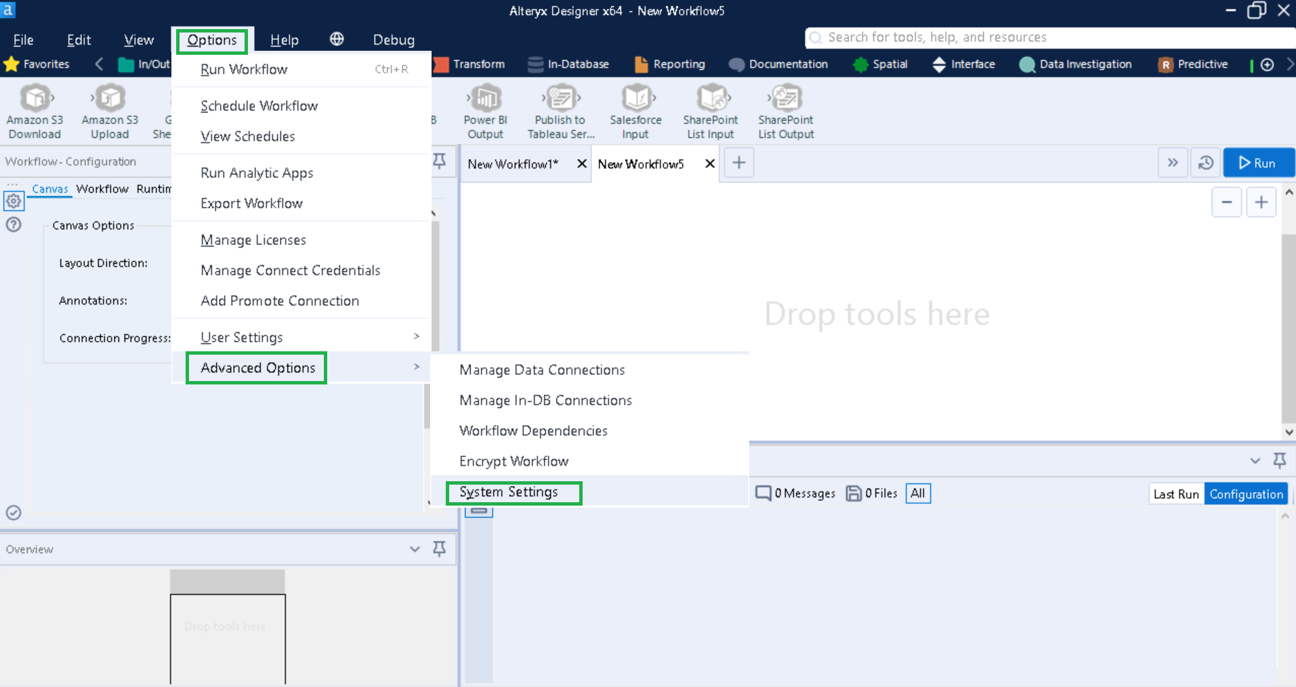Image resolution: width=1296 pixels, height=687 pixels.
Task: Click the help question mark icon
Action: pyautogui.click(x=14, y=225)
